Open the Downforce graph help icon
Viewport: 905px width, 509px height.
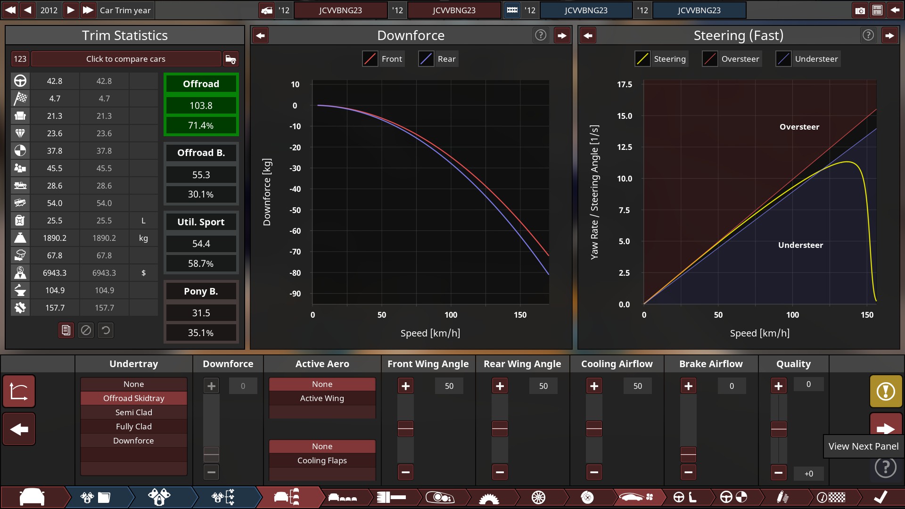point(541,35)
